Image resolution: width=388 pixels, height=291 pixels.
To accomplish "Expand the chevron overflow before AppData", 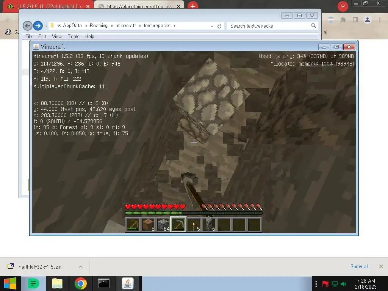I will click(59, 25).
